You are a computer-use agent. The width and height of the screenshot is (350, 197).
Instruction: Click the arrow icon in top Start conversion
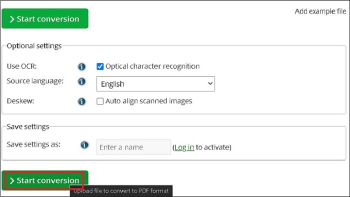(12, 19)
